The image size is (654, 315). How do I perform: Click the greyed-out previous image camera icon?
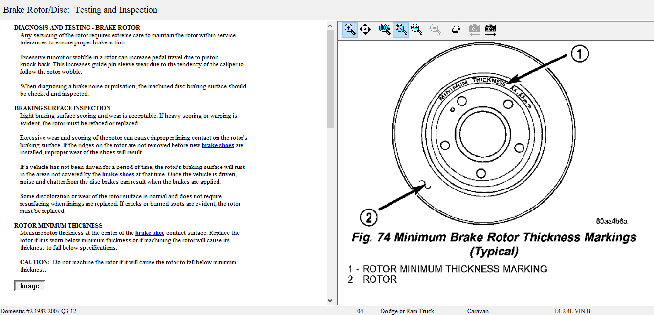pyautogui.click(x=474, y=29)
